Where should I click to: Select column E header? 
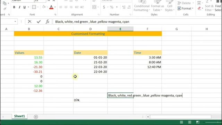point(120,29)
